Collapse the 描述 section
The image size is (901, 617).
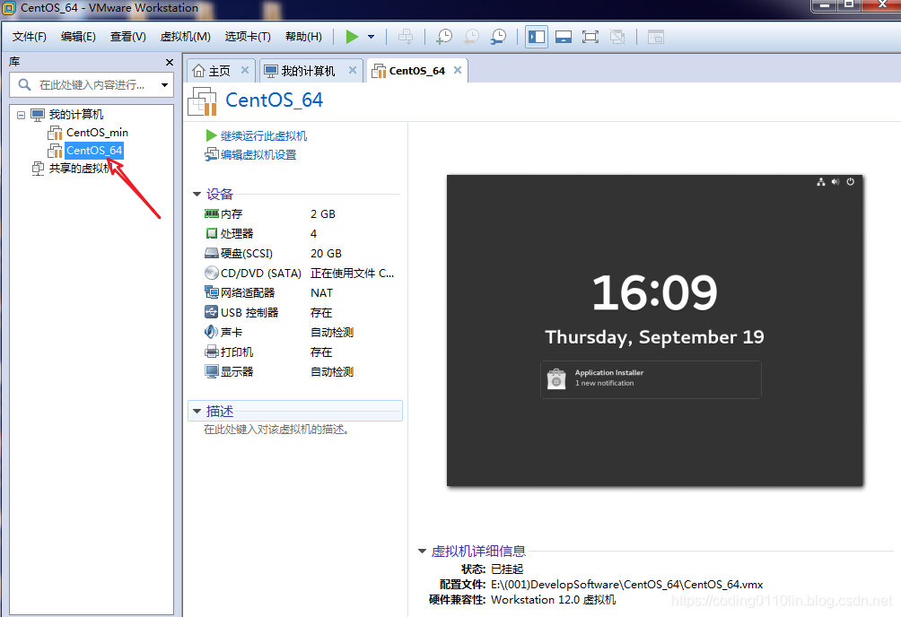pos(197,412)
